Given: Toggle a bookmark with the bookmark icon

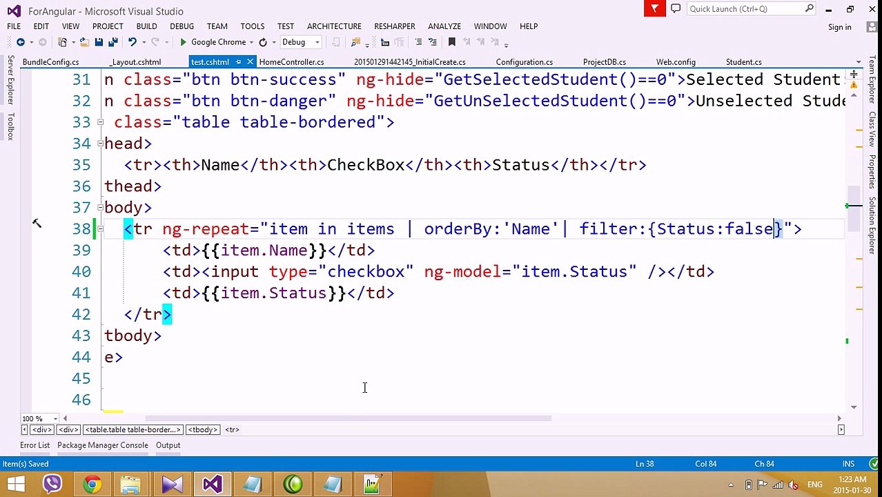Looking at the screenshot, I should pyautogui.click(x=452, y=42).
